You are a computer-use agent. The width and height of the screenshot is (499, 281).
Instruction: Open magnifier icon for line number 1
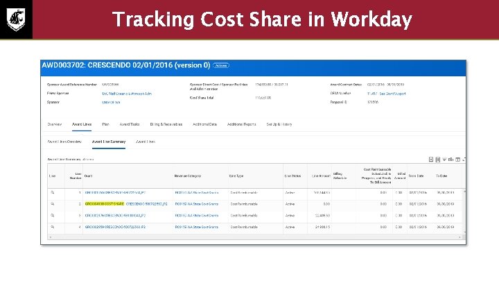[x=53, y=192]
